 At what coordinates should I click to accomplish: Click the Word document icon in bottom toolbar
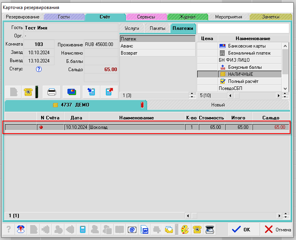144,229
